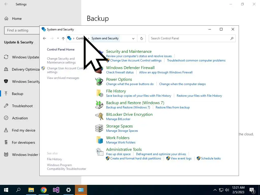This screenshot has width=260, height=195.
Task: Open taskbar search
Action: pyautogui.click(x=18, y=190)
